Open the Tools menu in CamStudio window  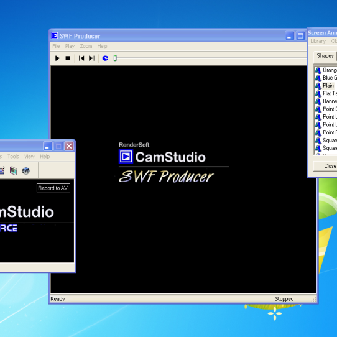click(13, 157)
